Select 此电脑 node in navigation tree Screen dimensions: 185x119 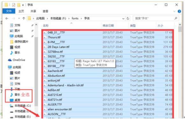[x=14, y=67]
